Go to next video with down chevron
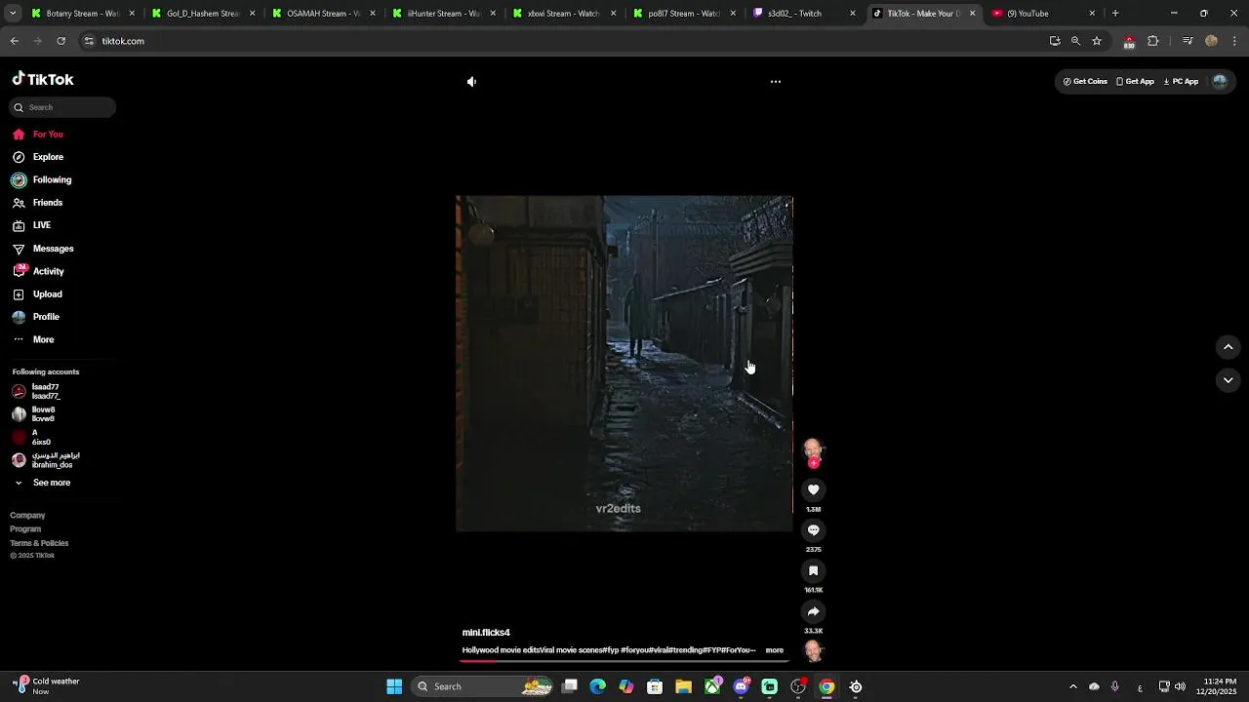The height and width of the screenshot is (702, 1249). pos(1229,380)
